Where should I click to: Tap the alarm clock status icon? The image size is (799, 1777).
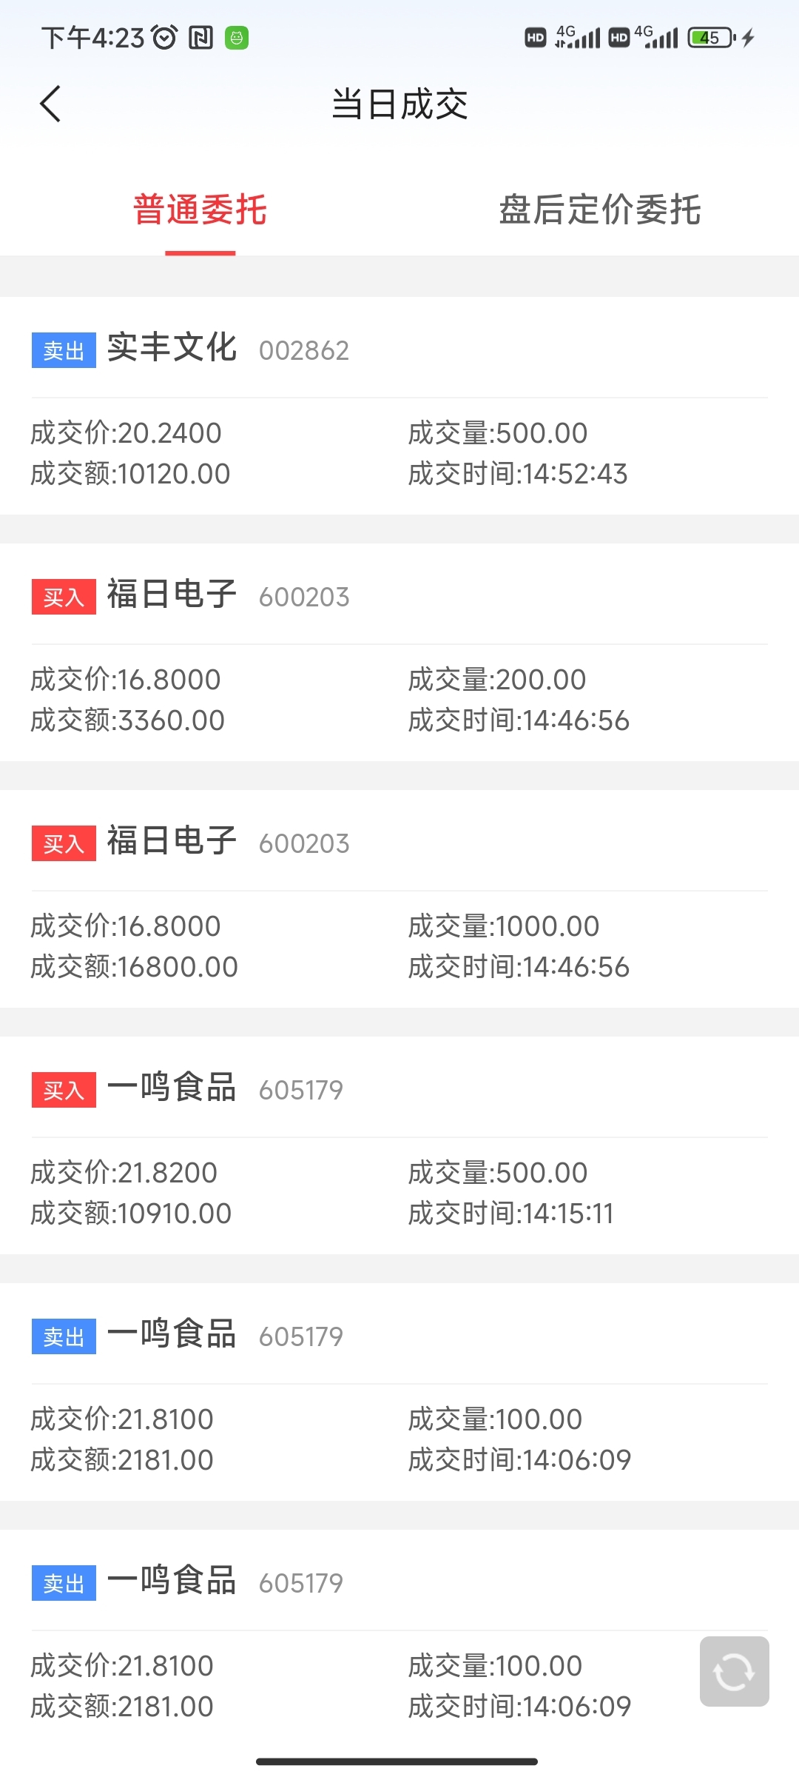click(164, 37)
